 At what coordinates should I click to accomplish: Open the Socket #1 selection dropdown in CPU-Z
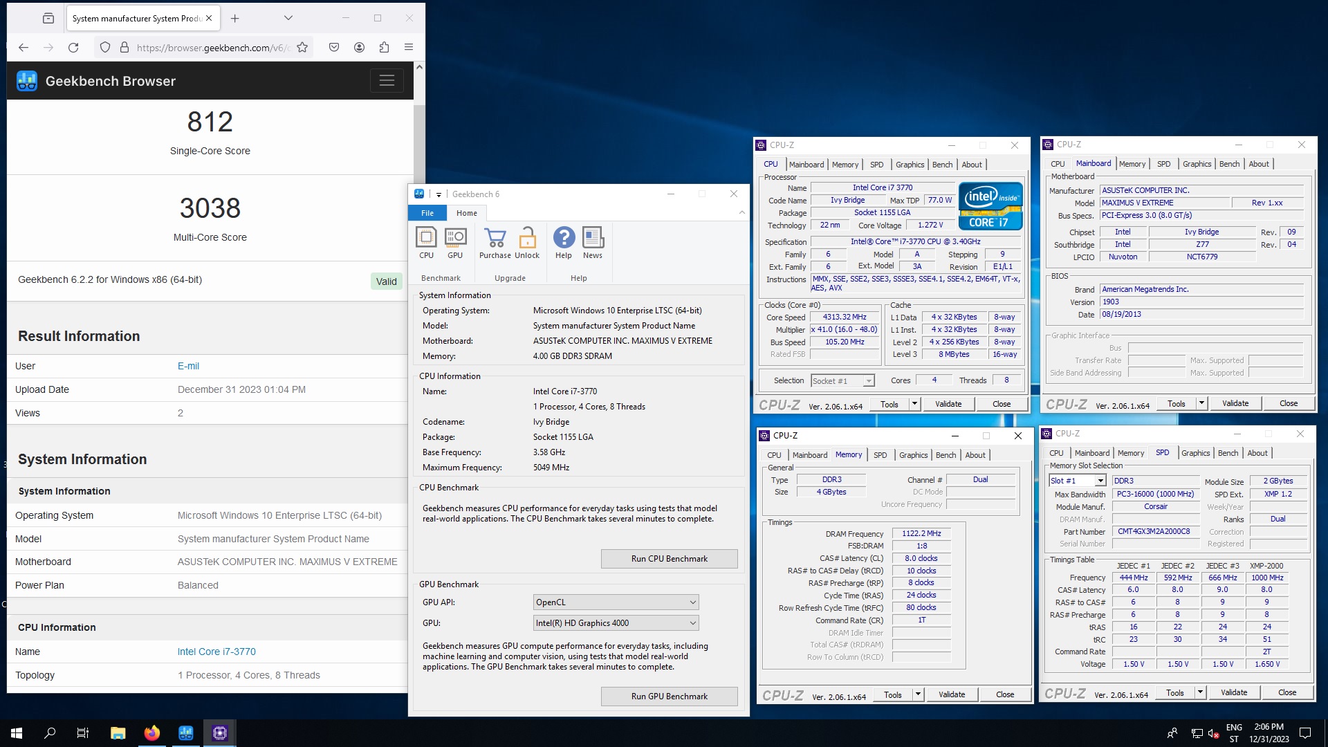coord(842,380)
